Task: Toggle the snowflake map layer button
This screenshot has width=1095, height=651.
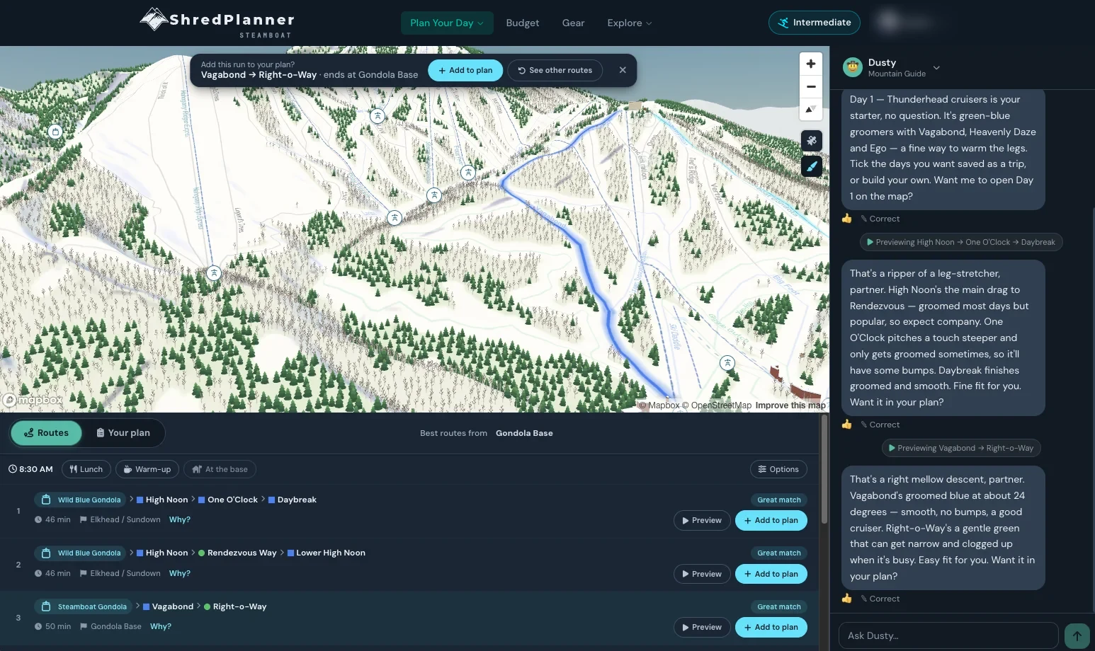Action: 812,141
